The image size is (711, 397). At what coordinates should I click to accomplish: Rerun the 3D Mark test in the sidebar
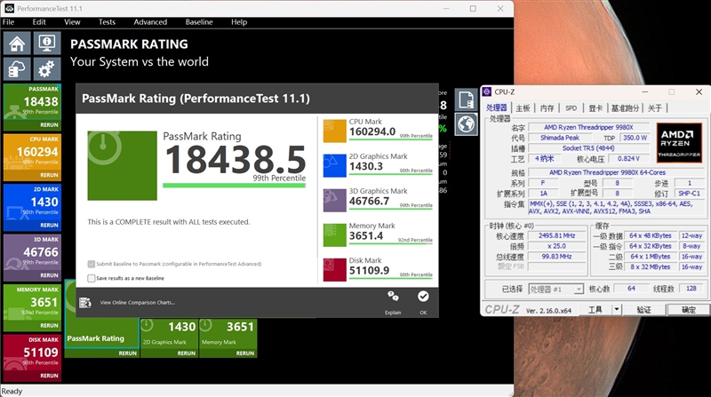(x=49, y=275)
